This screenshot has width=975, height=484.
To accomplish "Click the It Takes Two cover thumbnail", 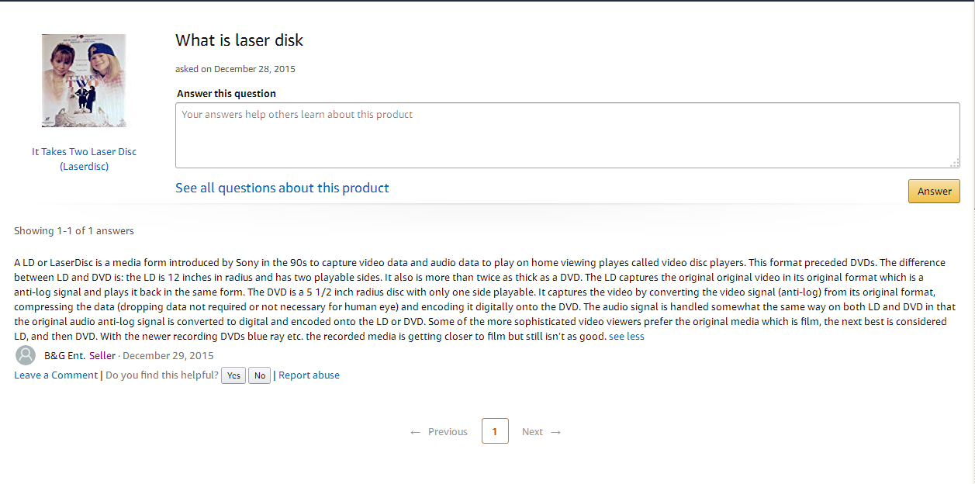I will pyautogui.click(x=84, y=80).
